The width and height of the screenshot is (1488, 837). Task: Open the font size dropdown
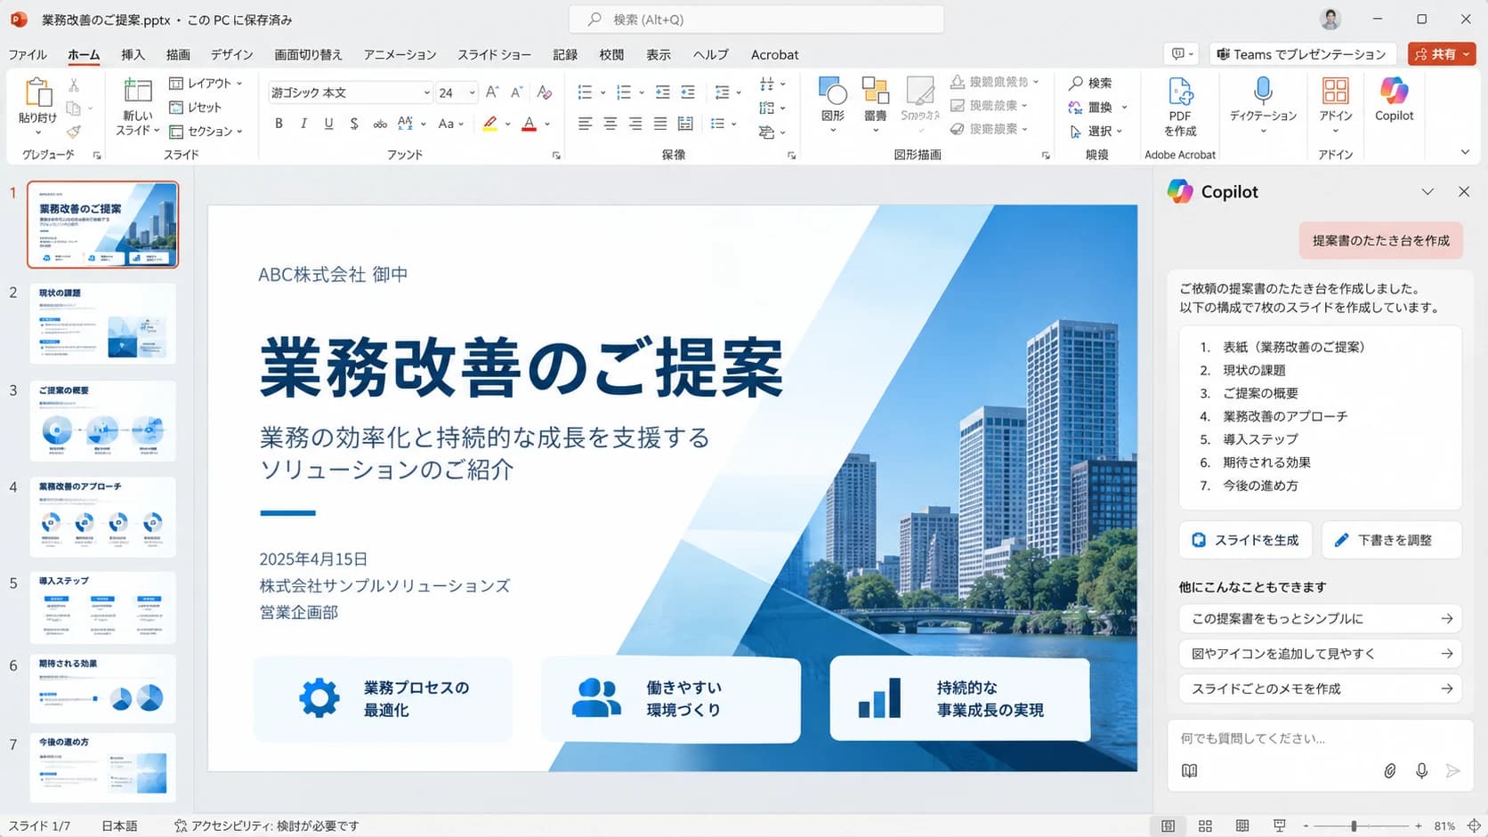coord(472,93)
